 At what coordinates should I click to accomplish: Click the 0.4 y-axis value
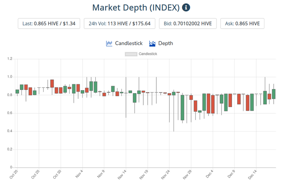coord(10,131)
